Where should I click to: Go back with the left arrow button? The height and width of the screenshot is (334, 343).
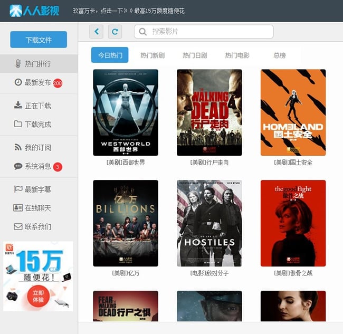point(96,32)
